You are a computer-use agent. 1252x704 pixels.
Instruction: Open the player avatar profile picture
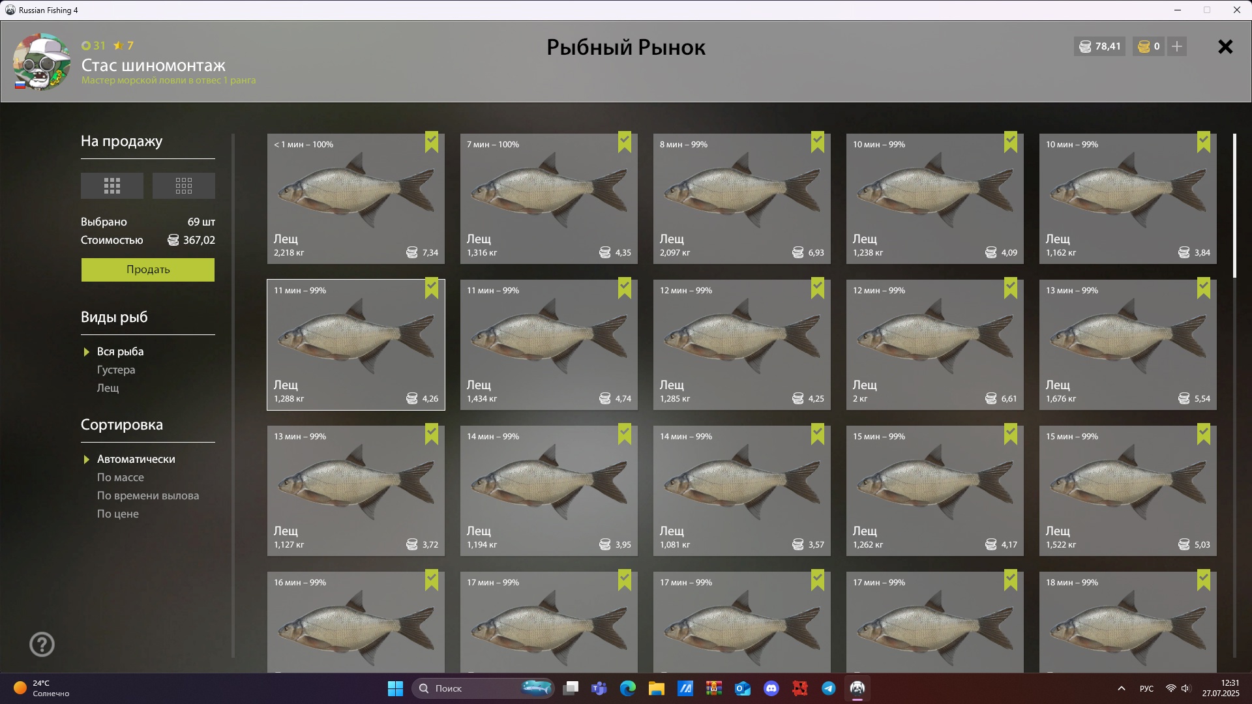[42, 61]
